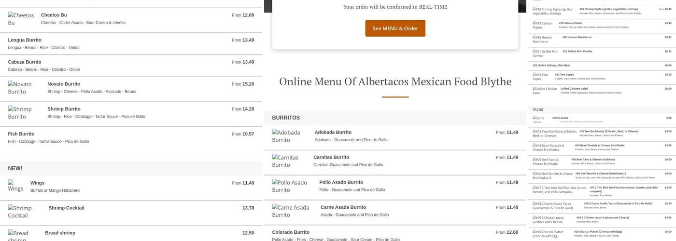
Task: Click the TACOS section header
Action: (x=602, y=110)
